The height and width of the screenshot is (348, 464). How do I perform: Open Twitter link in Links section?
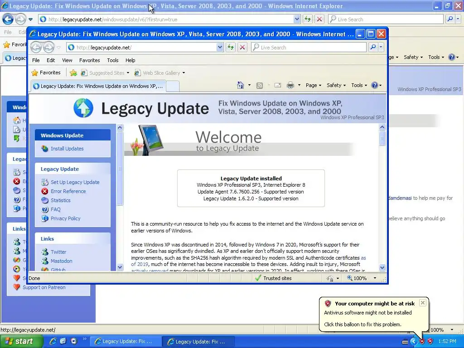click(58, 252)
